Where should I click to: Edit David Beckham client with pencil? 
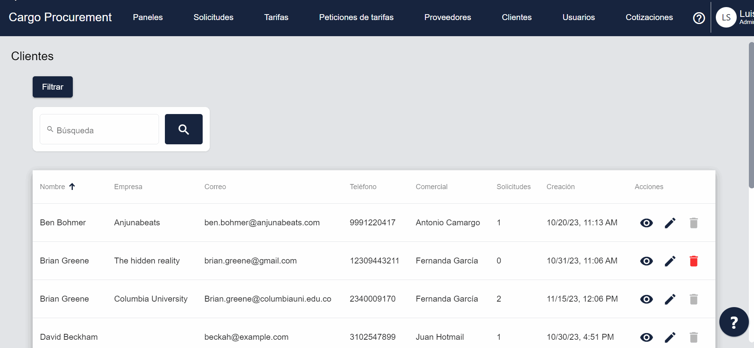click(x=670, y=337)
